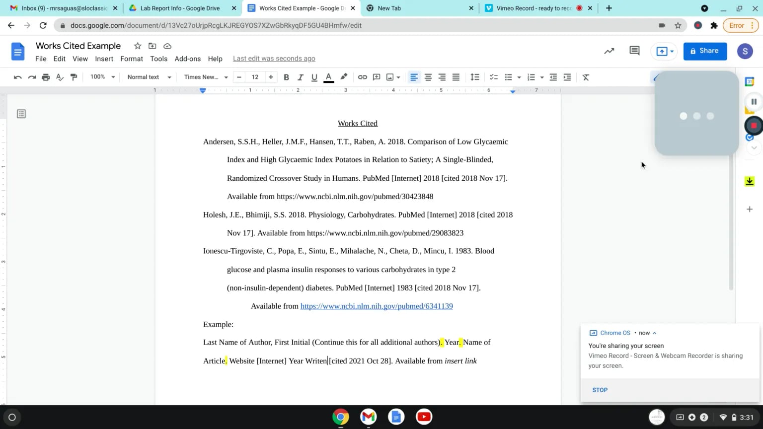Viewport: 763px width, 429px height.
Task: Open activity dashboard trend icon
Action: (x=609, y=51)
